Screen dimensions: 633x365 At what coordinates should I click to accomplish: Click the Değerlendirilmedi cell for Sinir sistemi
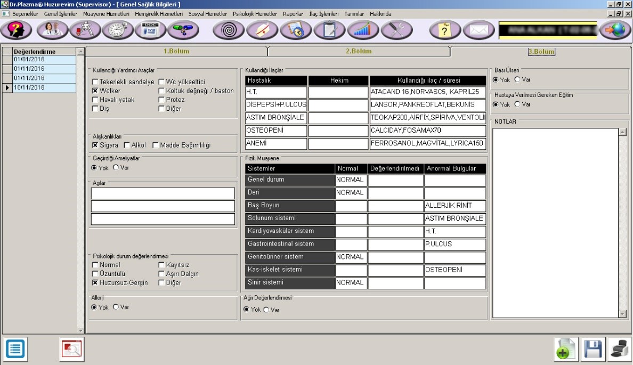coord(395,283)
